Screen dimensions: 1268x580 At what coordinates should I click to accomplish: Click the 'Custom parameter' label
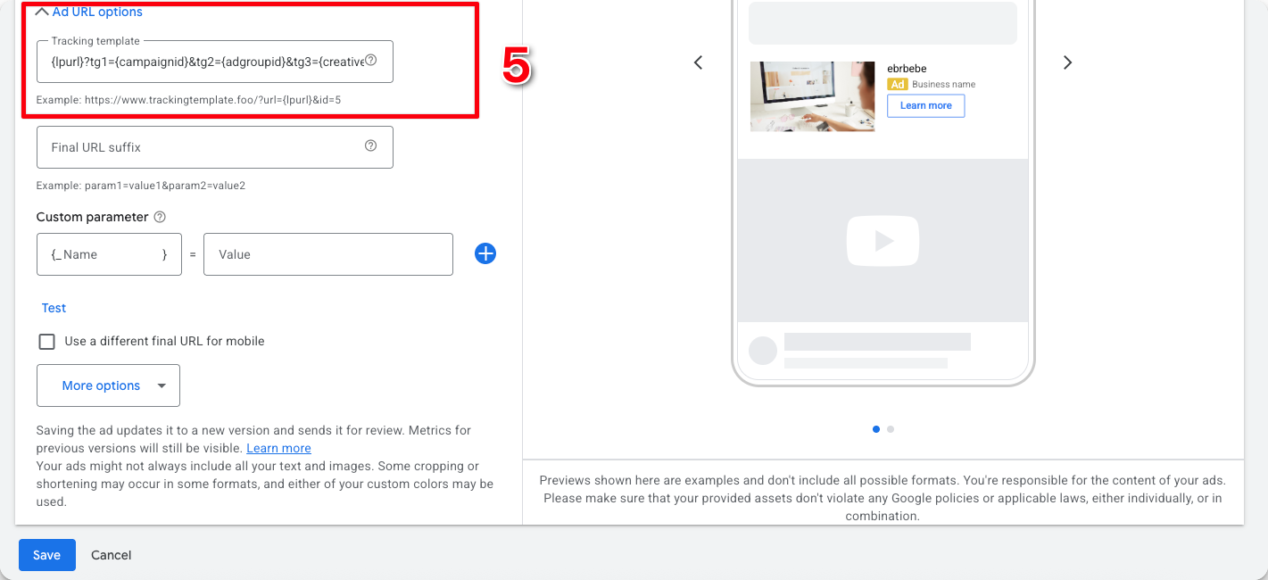point(92,217)
